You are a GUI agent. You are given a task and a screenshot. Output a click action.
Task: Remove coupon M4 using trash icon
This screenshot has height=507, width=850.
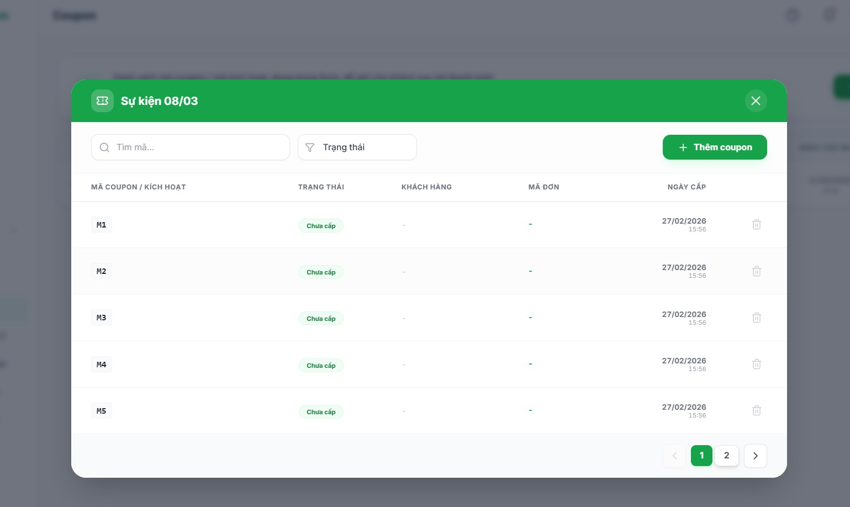click(757, 364)
